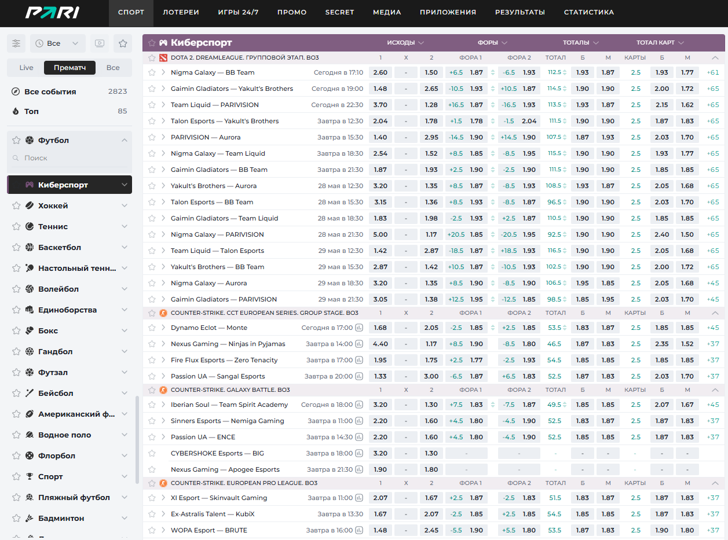Bet 3.00 on Sangal Esports against Passion UA
Viewport: 728px width, 540px height.
click(431, 376)
